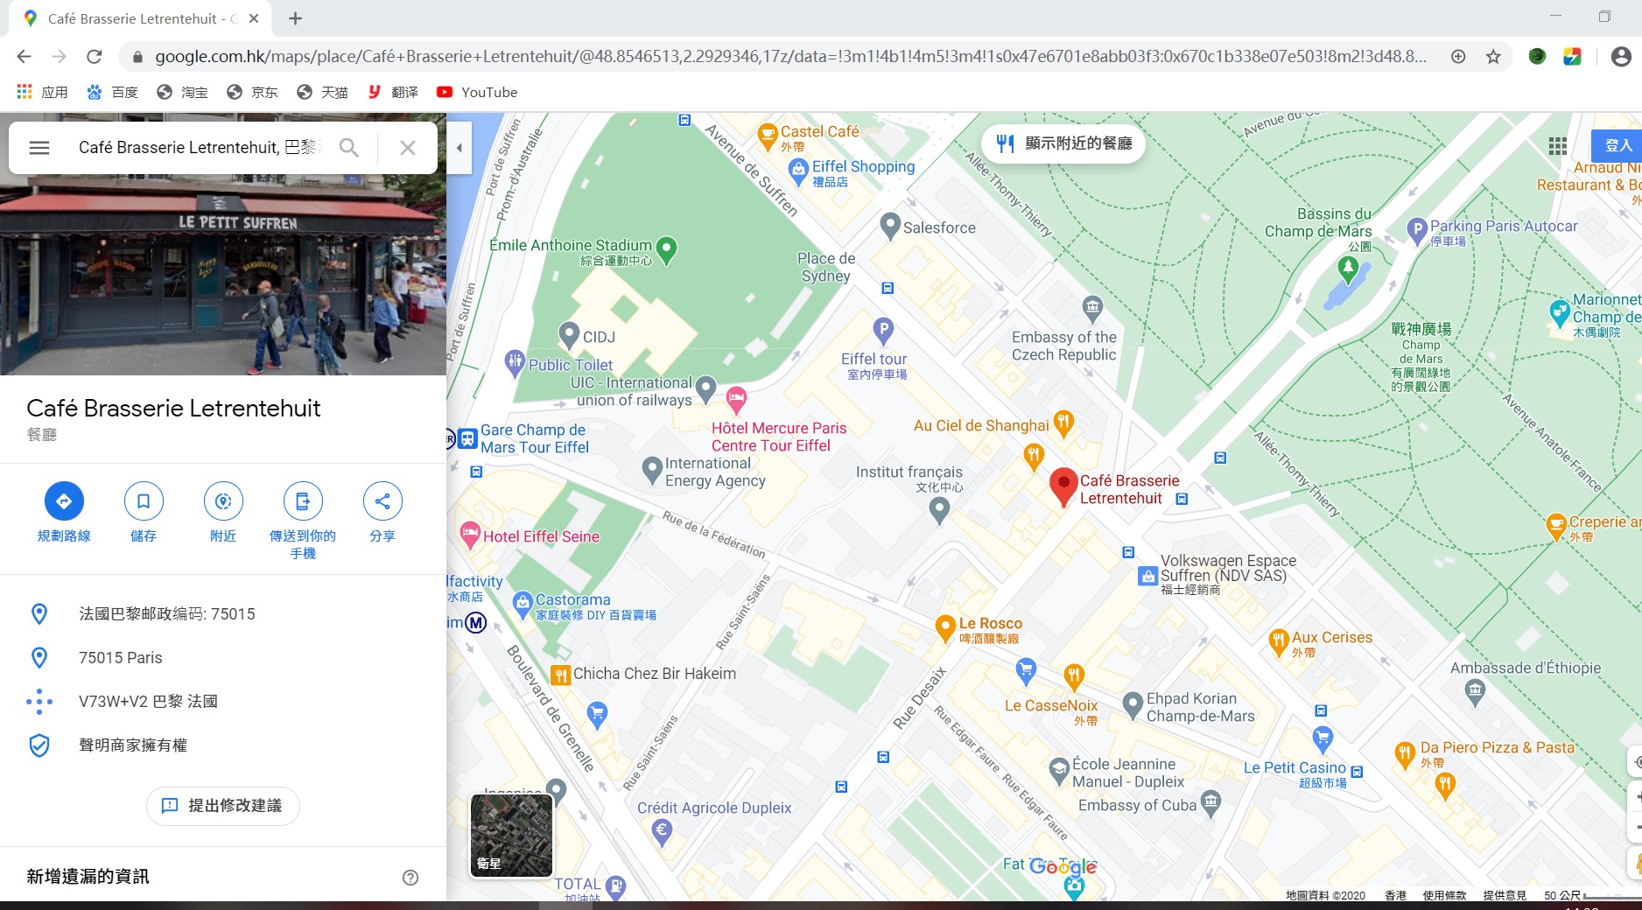Click the Castel Café map marker

click(768, 136)
